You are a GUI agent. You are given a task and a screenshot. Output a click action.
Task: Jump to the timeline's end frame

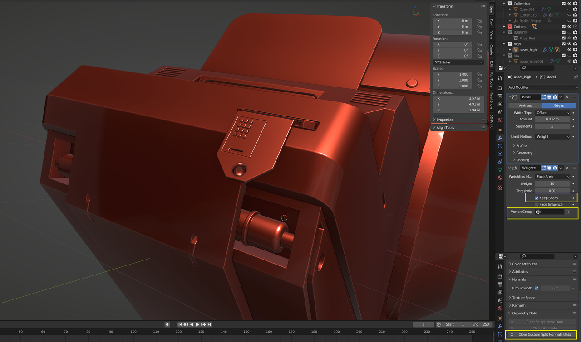[x=209, y=324]
